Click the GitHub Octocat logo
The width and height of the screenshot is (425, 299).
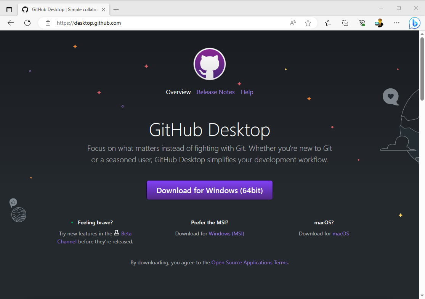tap(209, 64)
